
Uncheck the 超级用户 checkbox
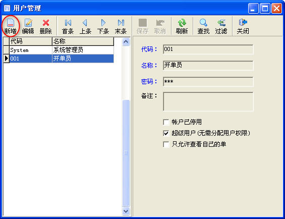click(166, 133)
